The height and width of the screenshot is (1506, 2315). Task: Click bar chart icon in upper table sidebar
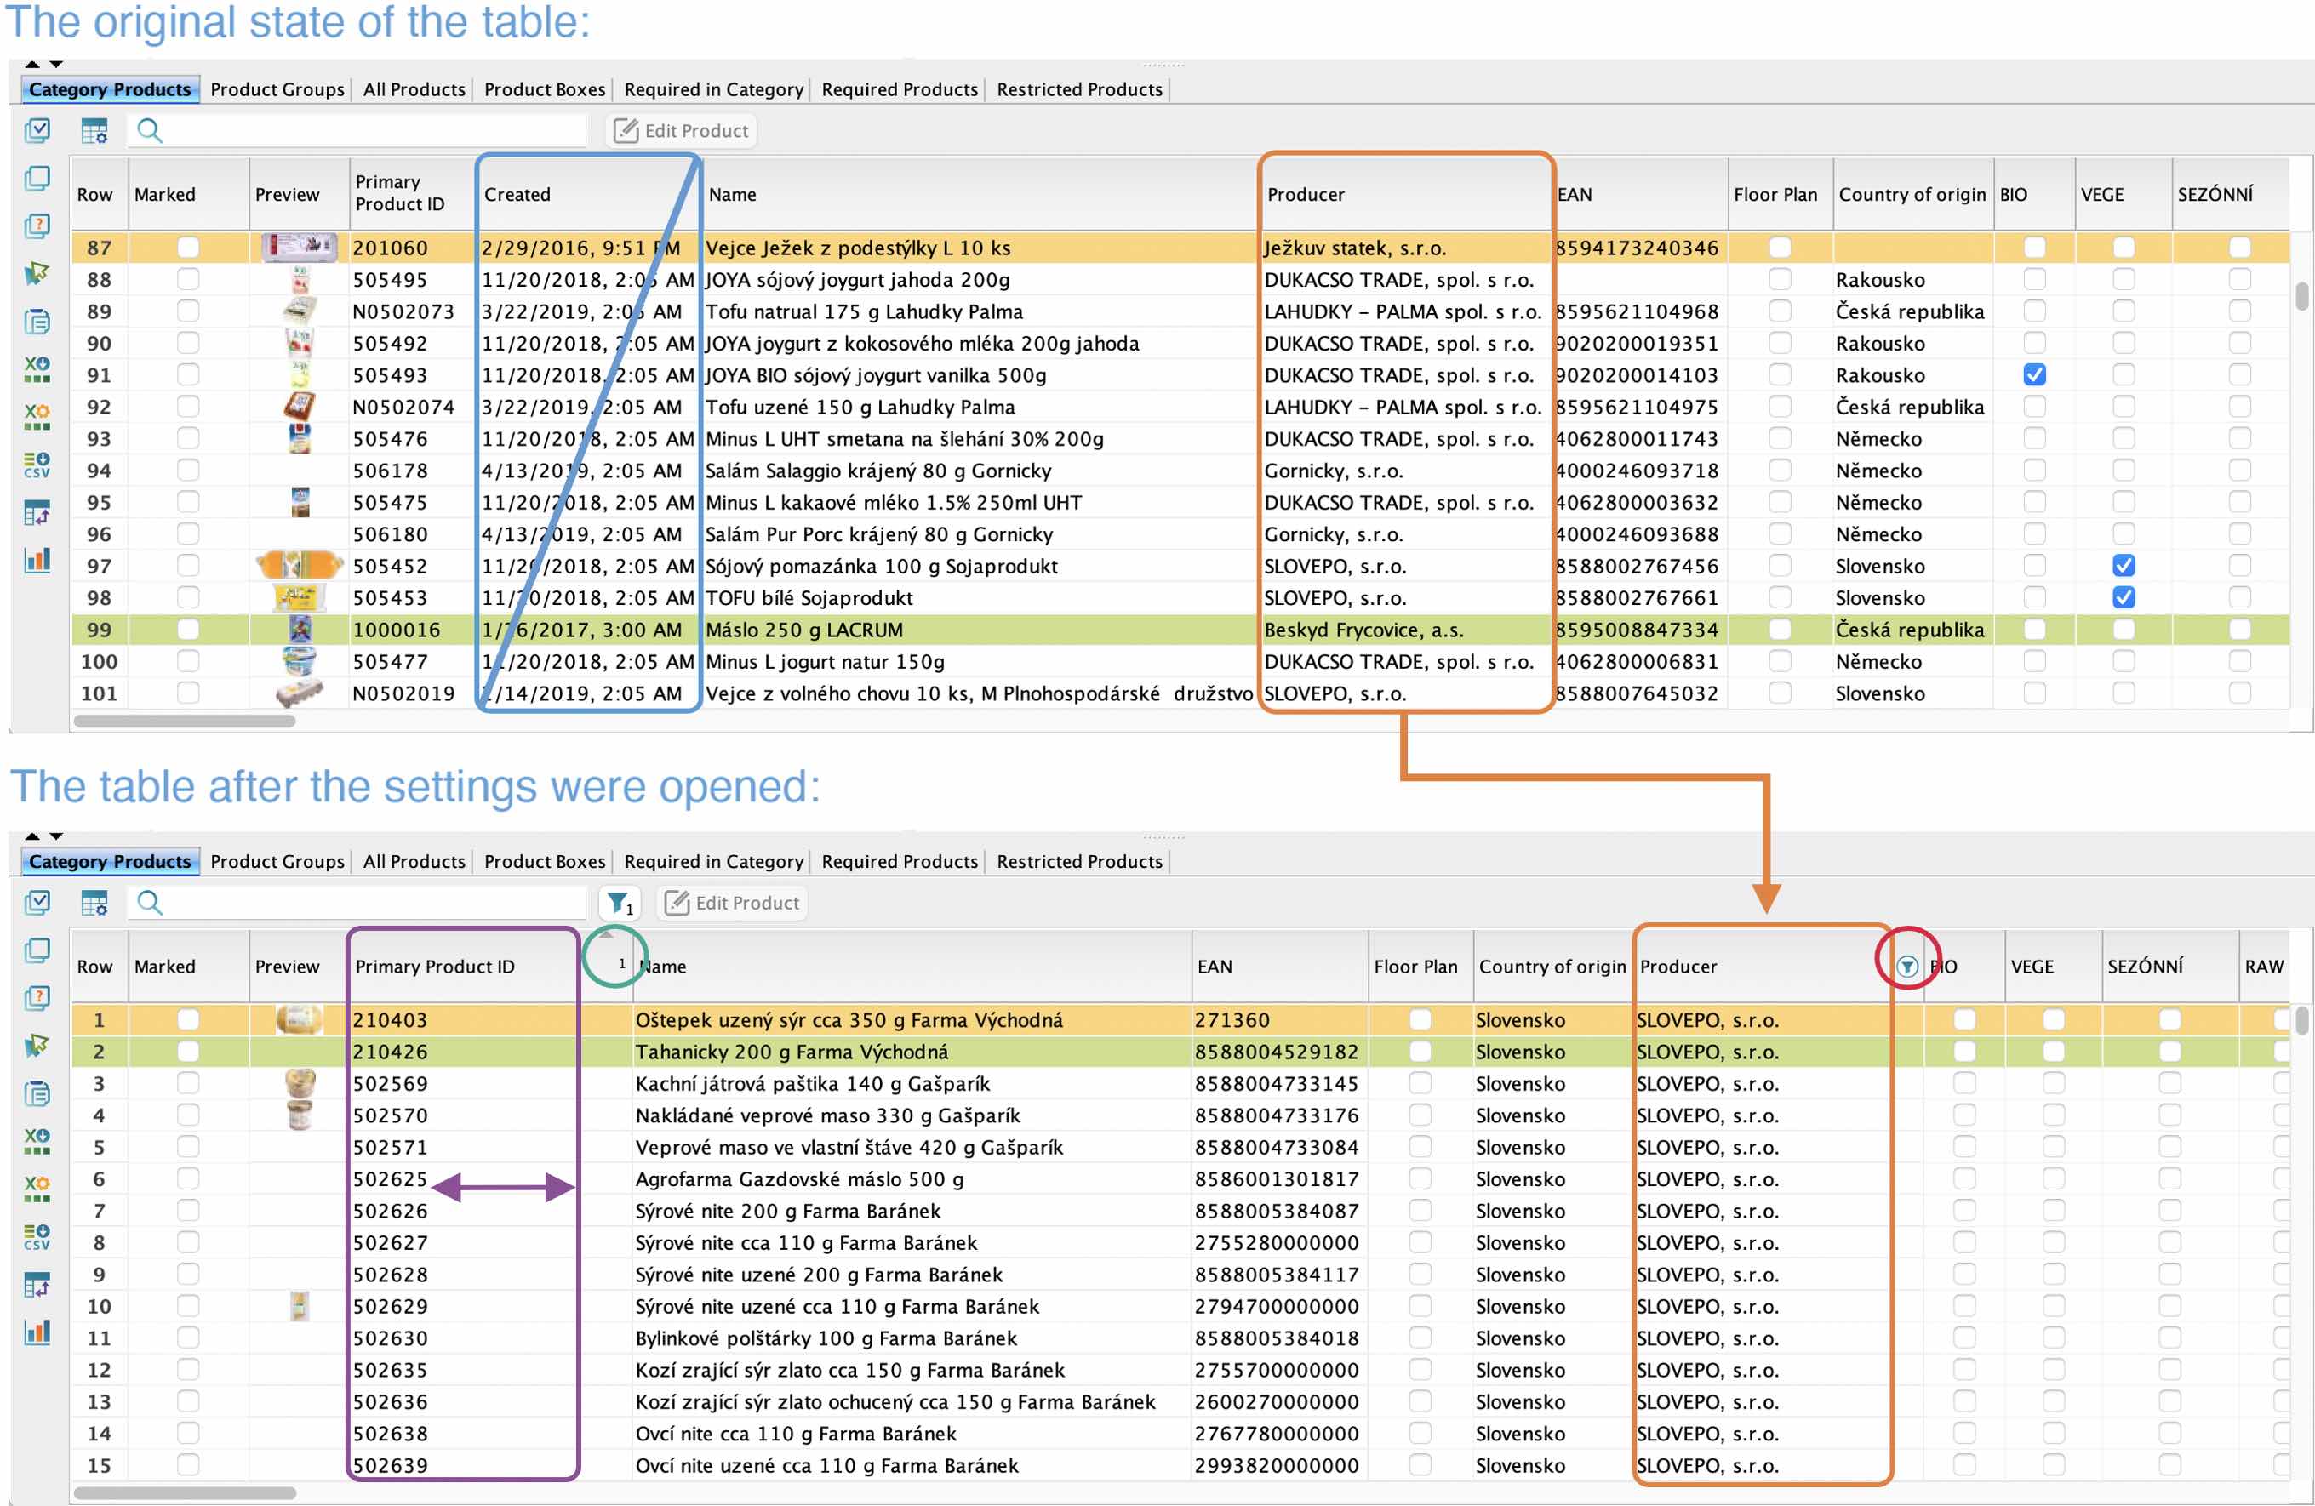pyautogui.click(x=37, y=559)
